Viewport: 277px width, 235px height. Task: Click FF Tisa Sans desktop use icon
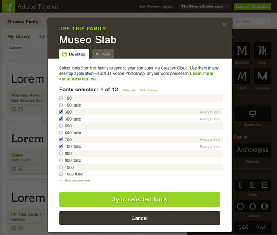20,228
